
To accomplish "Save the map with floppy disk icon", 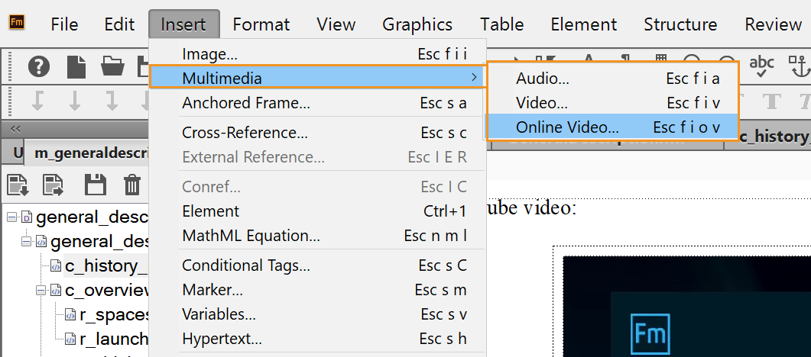I will [95, 185].
